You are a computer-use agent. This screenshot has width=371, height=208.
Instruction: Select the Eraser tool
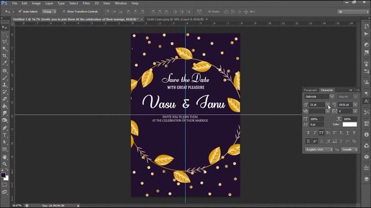(5, 99)
